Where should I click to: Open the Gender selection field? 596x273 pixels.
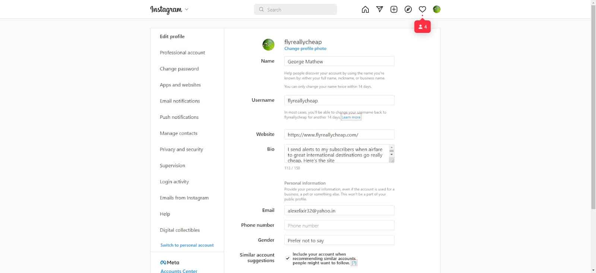pyautogui.click(x=339, y=241)
